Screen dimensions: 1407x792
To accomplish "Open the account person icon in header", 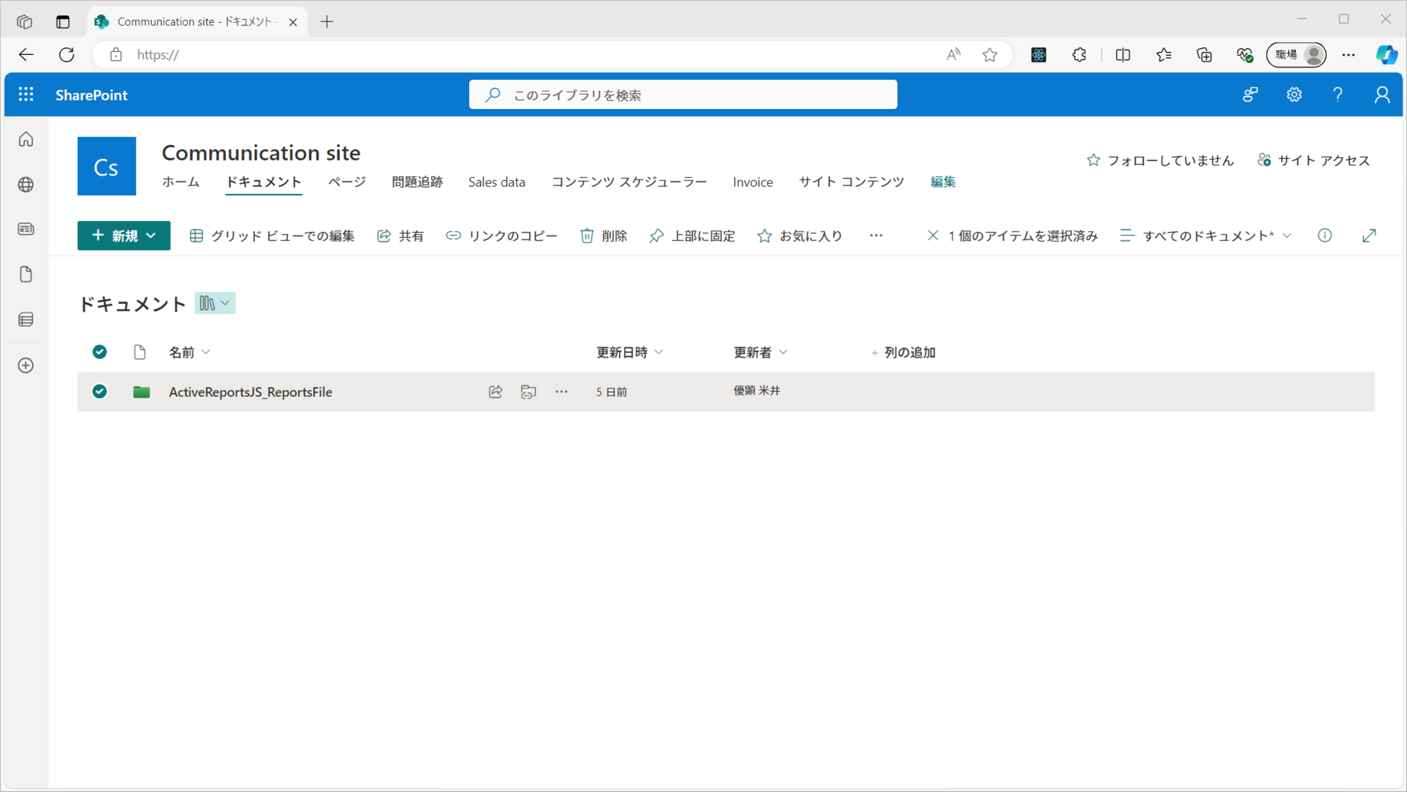I will [1382, 95].
